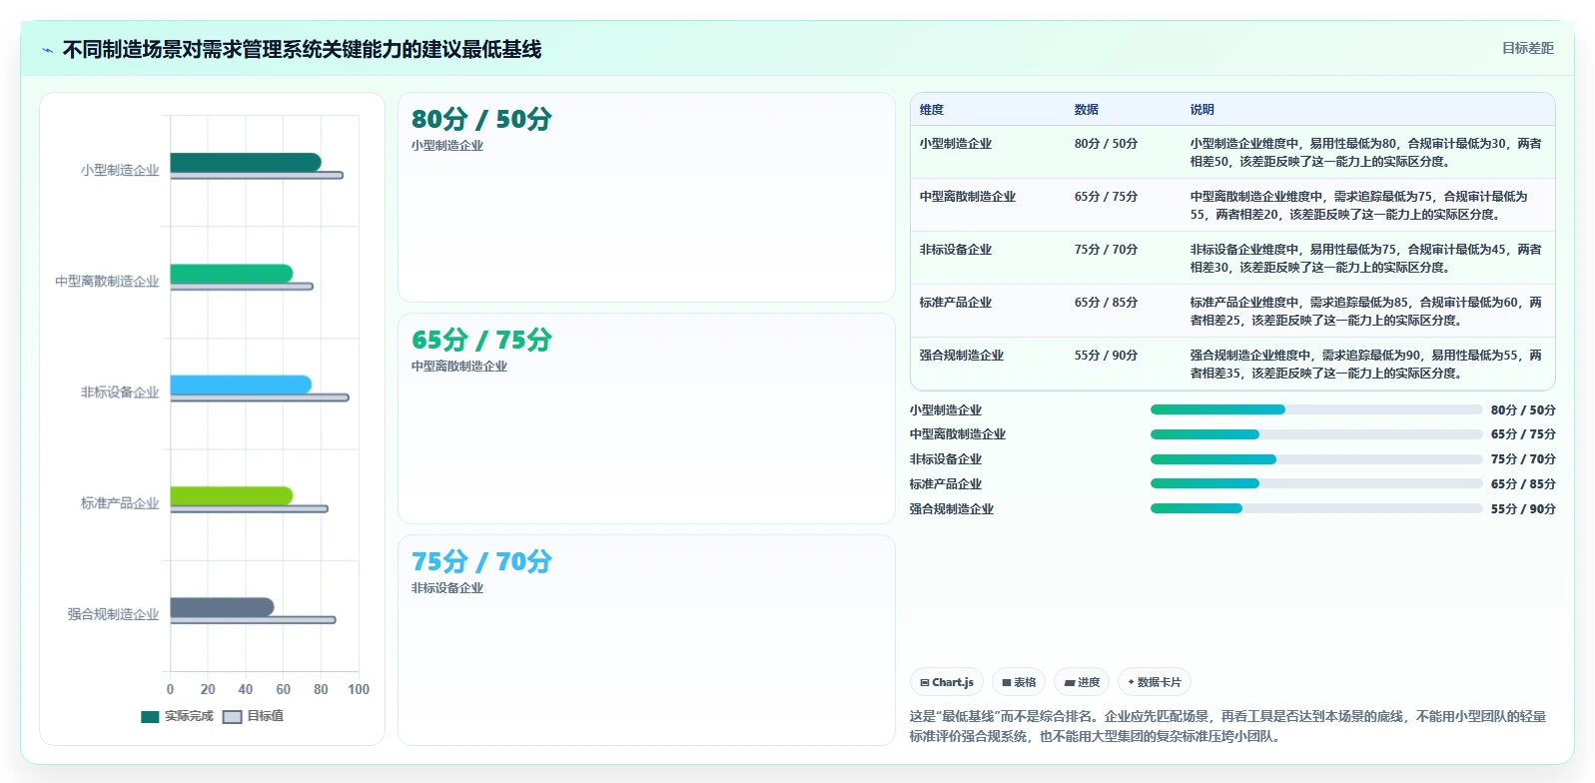The height and width of the screenshot is (783, 1595).
Task: Click the 强合规制造企业 progress bar
Action: [1316, 508]
